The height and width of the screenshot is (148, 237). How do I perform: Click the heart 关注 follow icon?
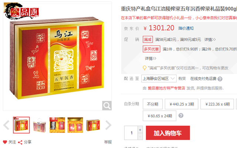pos(5,142)
